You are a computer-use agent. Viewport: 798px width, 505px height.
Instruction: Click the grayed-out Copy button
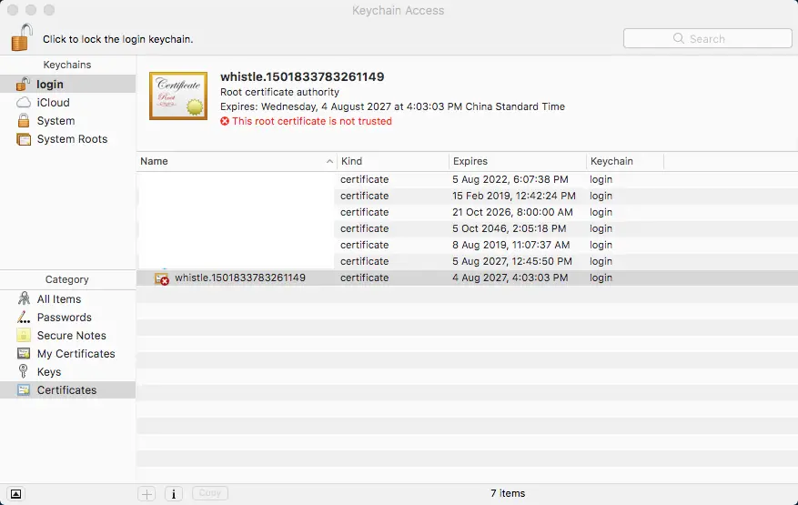pos(210,493)
